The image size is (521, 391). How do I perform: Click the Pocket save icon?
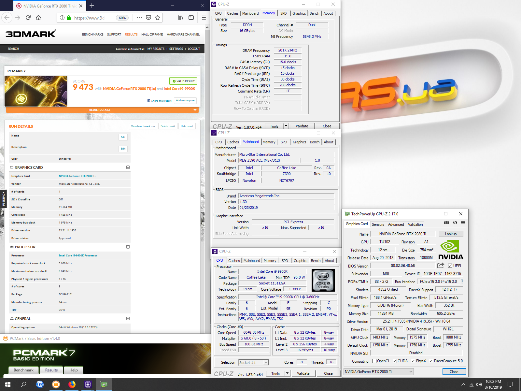tap(148, 18)
